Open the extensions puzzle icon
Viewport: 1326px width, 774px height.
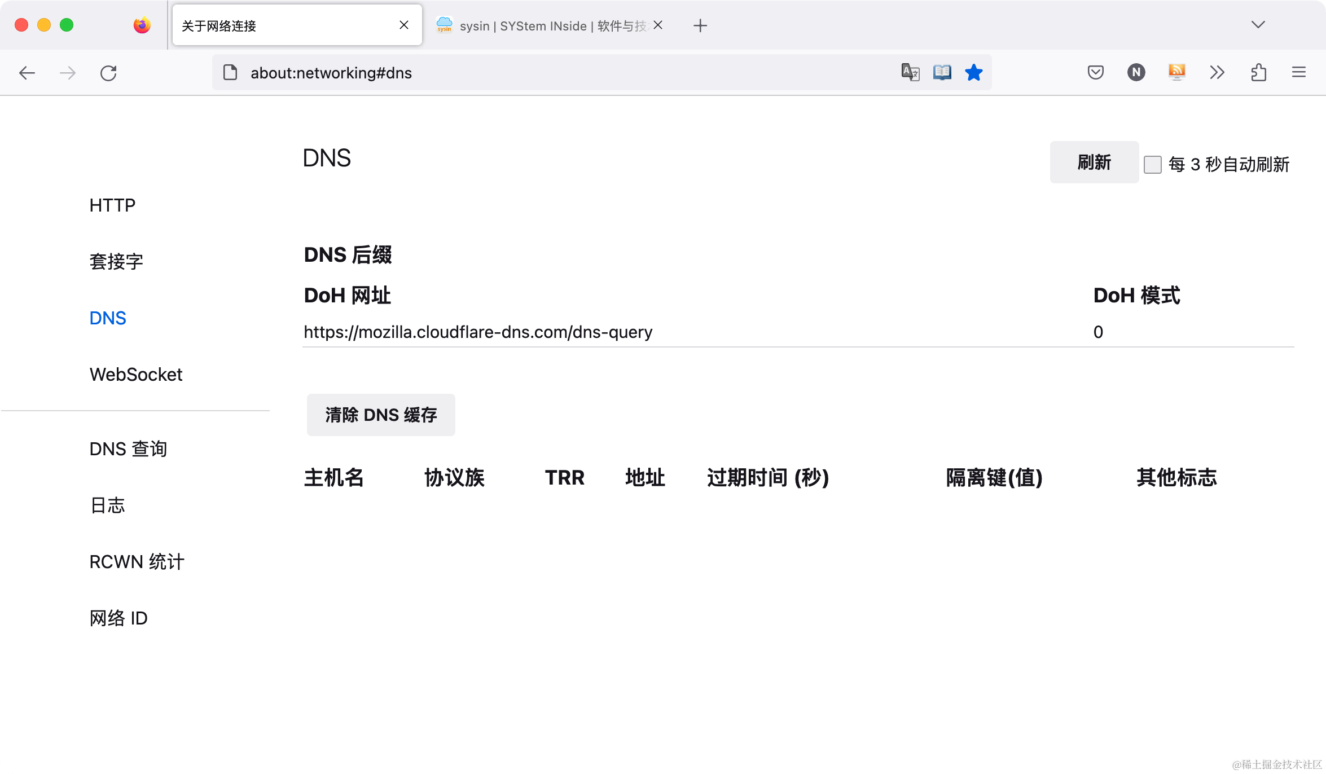(x=1258, y=72)
